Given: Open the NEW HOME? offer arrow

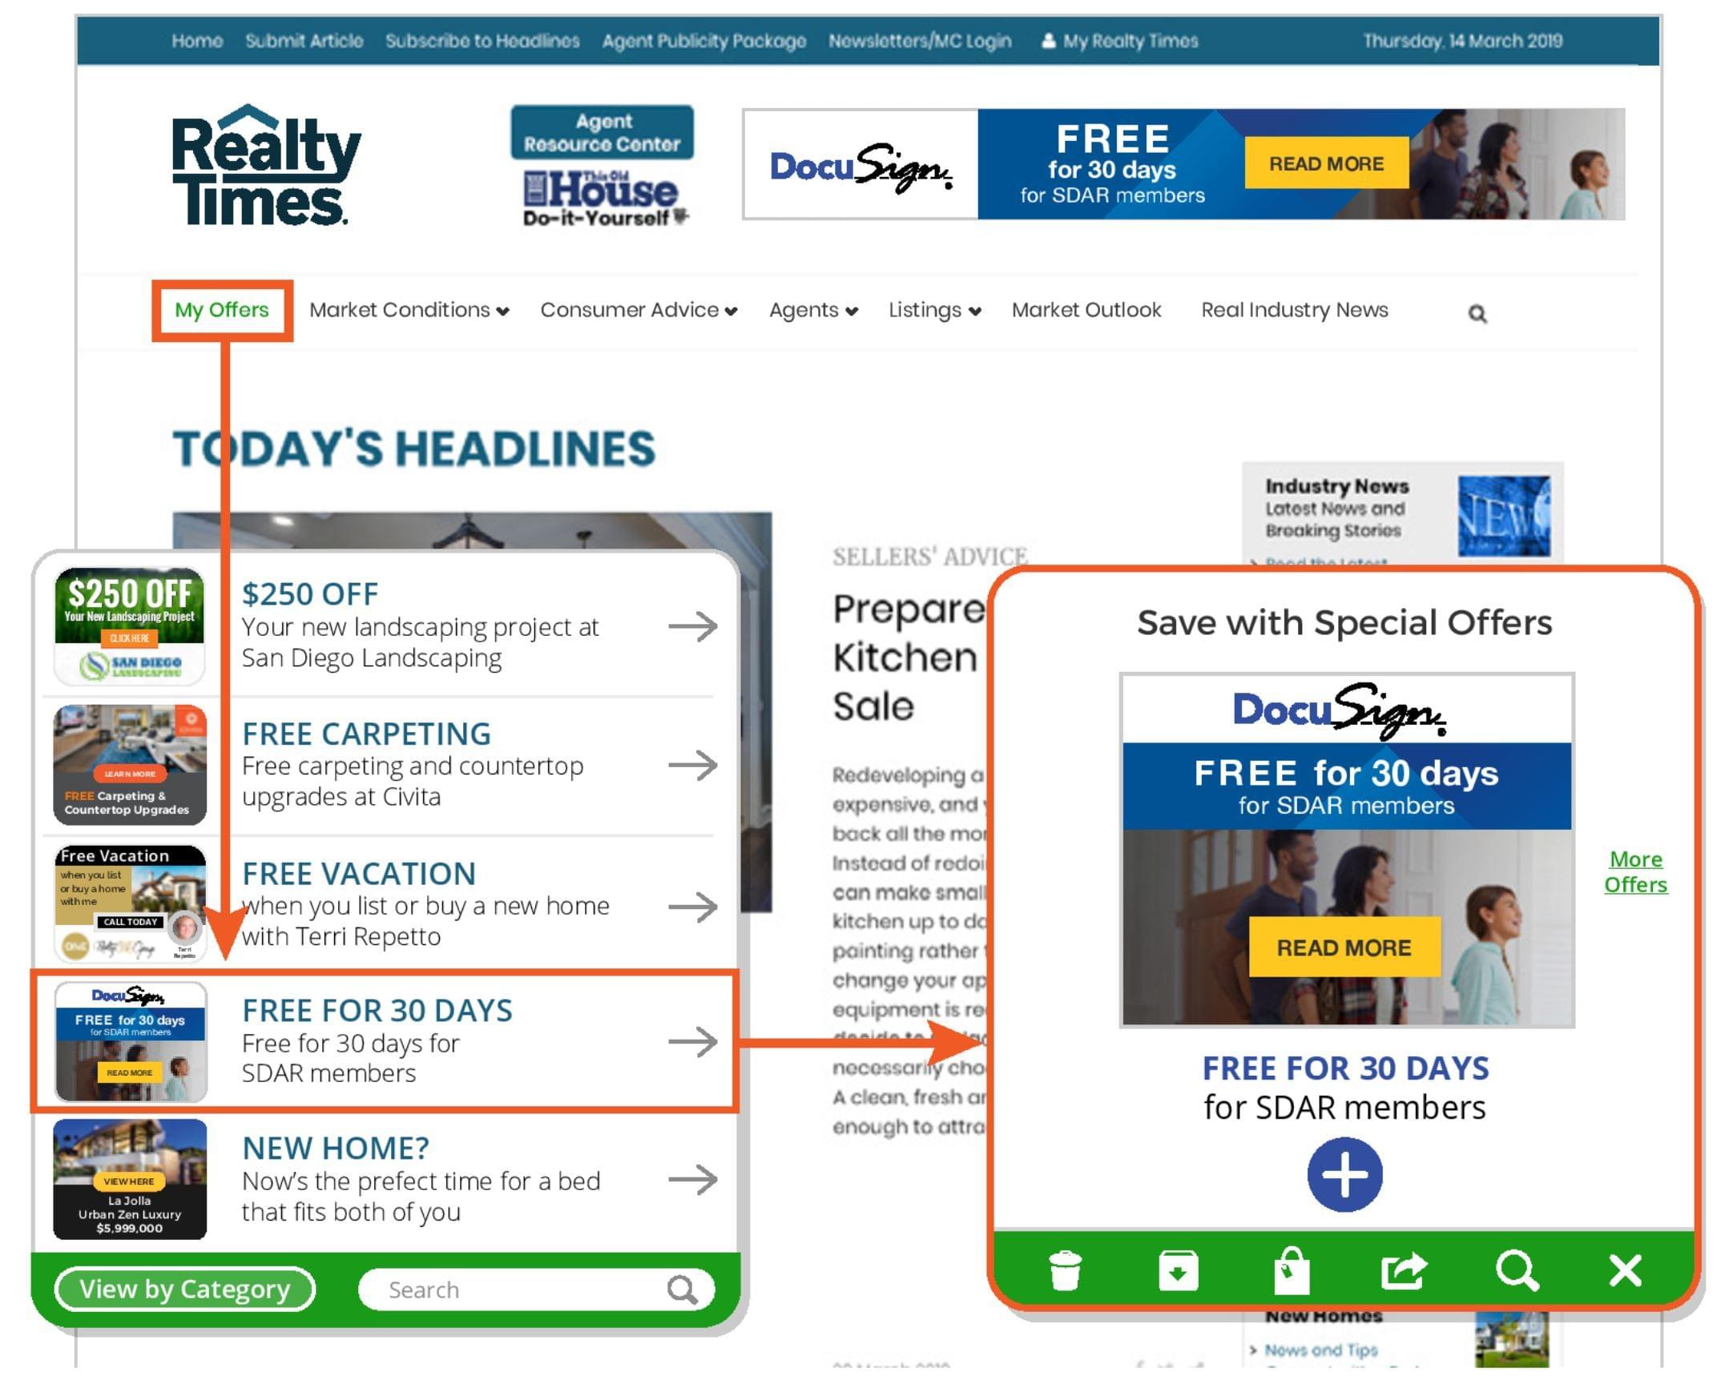Looking at the screenshot, I should (692, 1180).
